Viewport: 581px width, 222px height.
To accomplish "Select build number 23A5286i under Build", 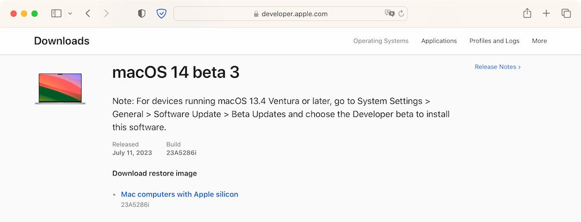I will [181, 153].
